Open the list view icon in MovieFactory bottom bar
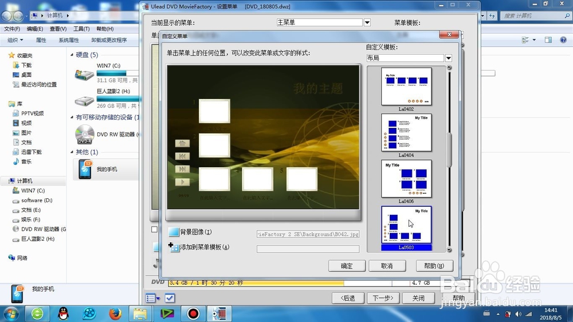573x322 pixels. [x=150, y=299]
